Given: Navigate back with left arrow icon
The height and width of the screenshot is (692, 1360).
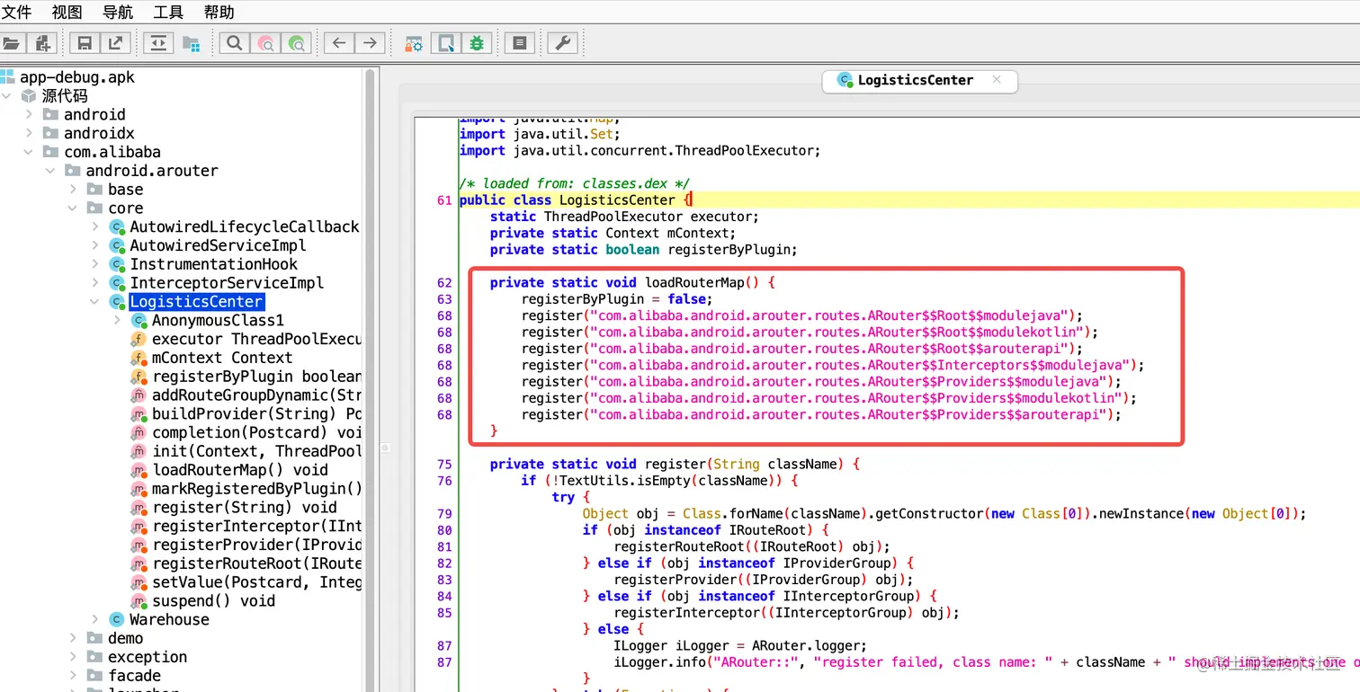Looking at the screenshot, I should pos(338,42).
